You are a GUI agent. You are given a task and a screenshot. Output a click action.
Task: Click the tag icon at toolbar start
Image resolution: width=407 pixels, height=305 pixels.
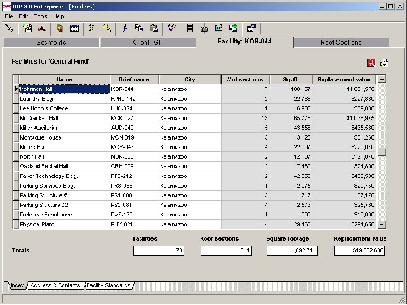click(10, 28)
